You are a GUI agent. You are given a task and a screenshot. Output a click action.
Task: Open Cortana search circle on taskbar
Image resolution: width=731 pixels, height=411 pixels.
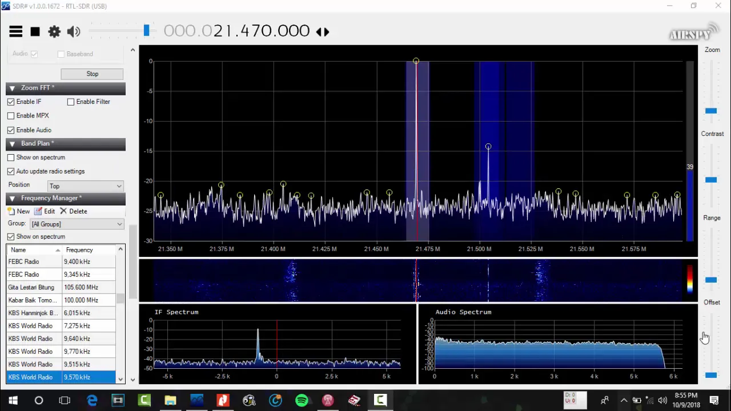39,400
